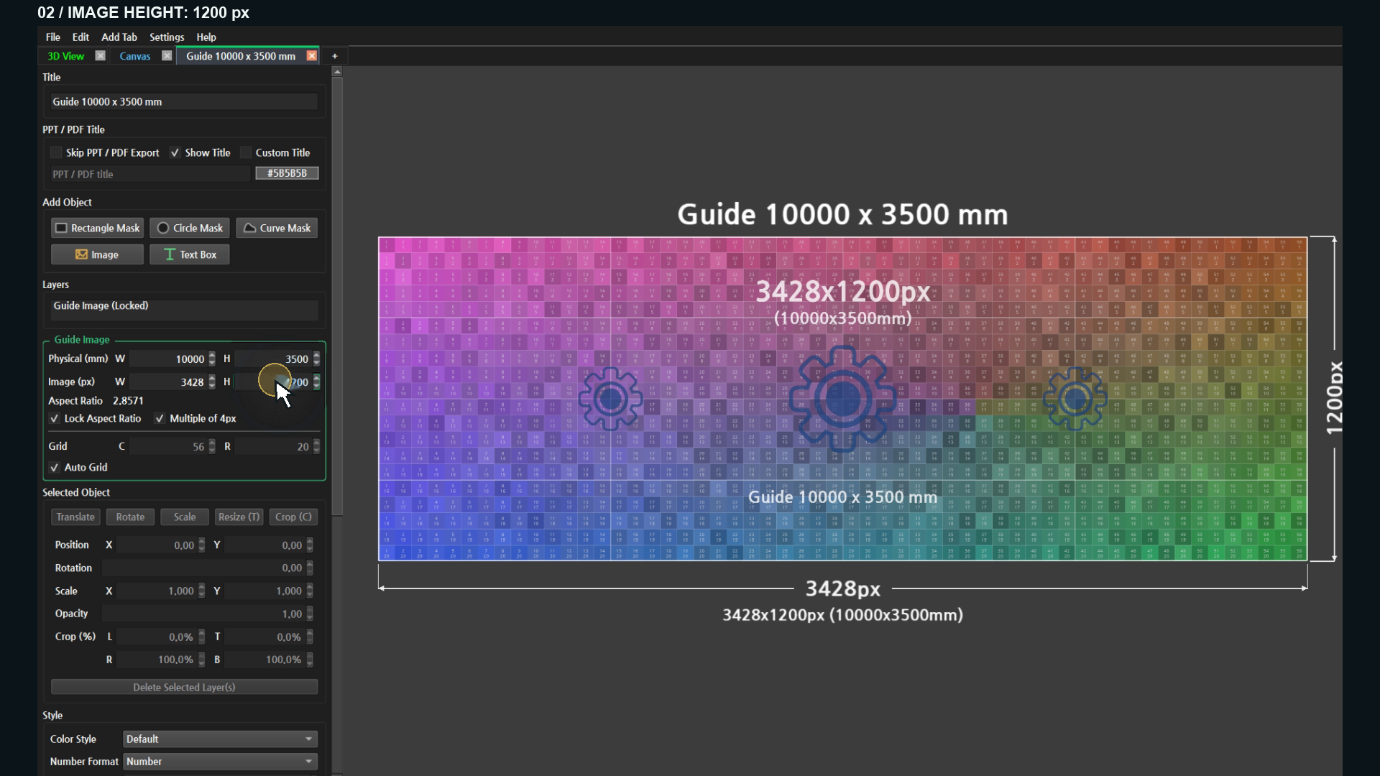Open the #5B5B5B title color swatch
1380x776 pixels.
click(x=287, y=173)
